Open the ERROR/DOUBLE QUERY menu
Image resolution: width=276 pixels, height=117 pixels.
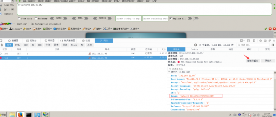pyautogui.click(x=65, y=1)
